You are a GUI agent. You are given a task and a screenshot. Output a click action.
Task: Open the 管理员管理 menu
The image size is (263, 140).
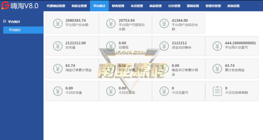point(213,6)
